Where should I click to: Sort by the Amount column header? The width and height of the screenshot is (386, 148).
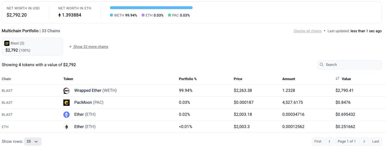coord(289,79)
